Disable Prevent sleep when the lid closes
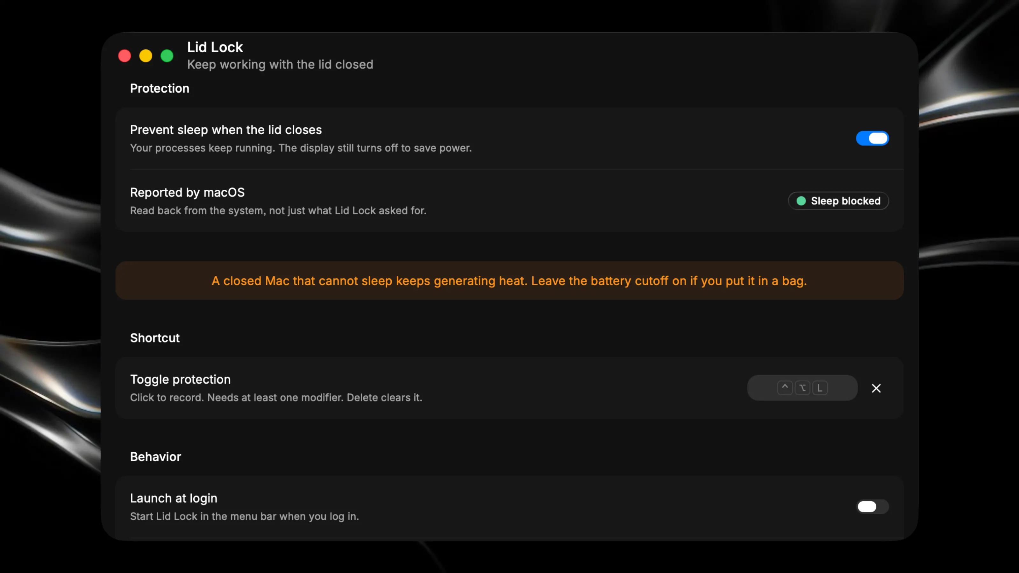 (x=872, y=138)
